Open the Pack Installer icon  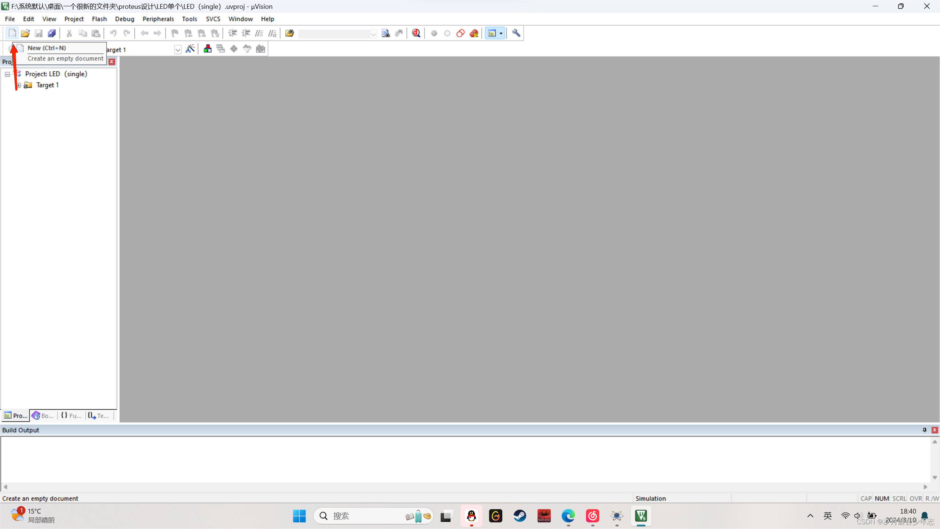pyautogui.click(x=260, y=49)
